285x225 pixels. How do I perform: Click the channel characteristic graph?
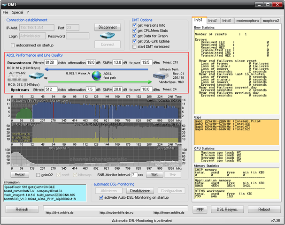click(x=96, y=157)
